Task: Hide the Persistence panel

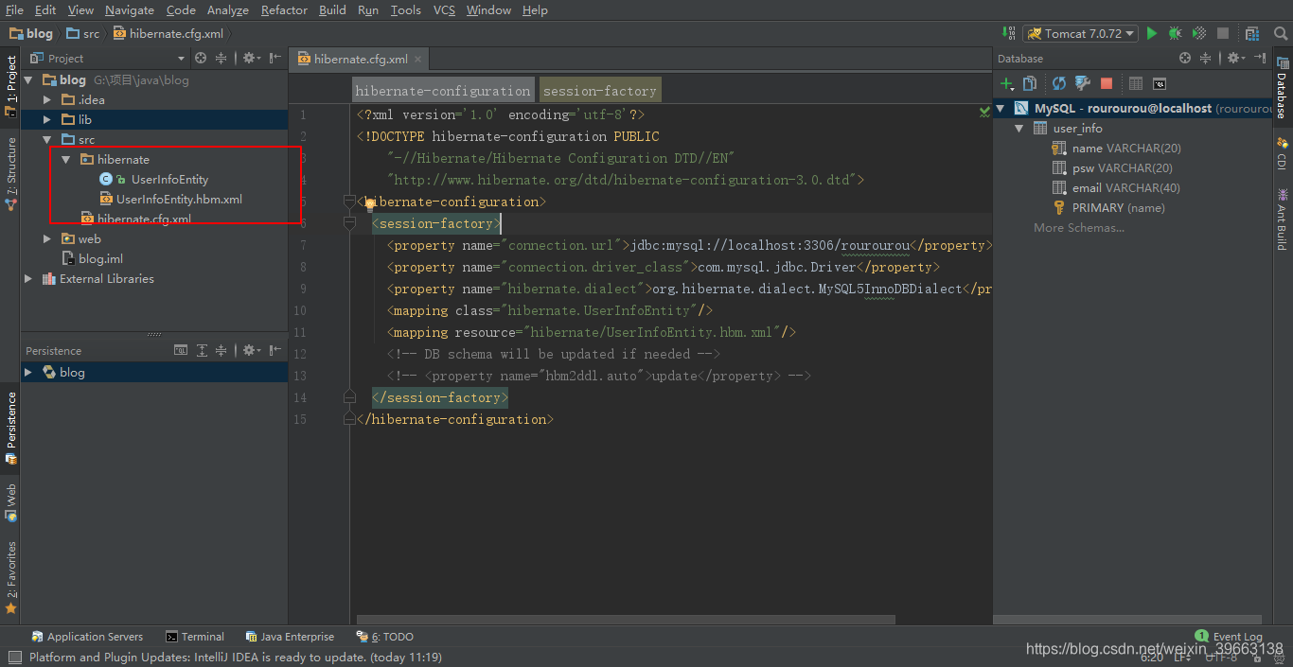Action: 275,350
